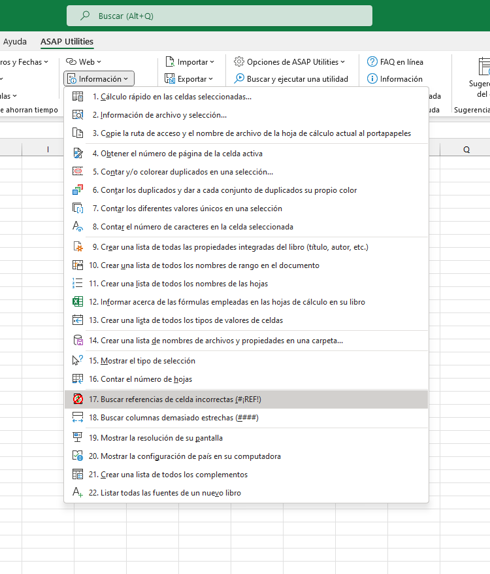Click the search magnifier icon in Buscar box
The height and width of the screenshot is (574, 490).
(x=85, y=16)
